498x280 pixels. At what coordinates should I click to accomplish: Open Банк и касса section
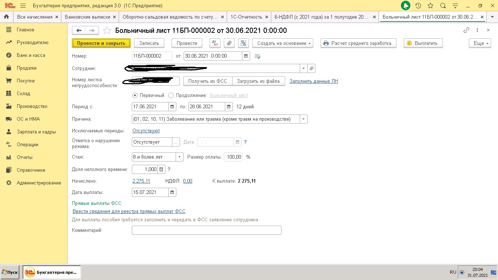point(31,55)
